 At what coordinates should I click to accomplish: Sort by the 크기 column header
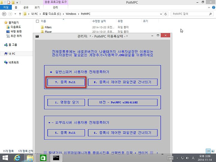tap(145, 21)
